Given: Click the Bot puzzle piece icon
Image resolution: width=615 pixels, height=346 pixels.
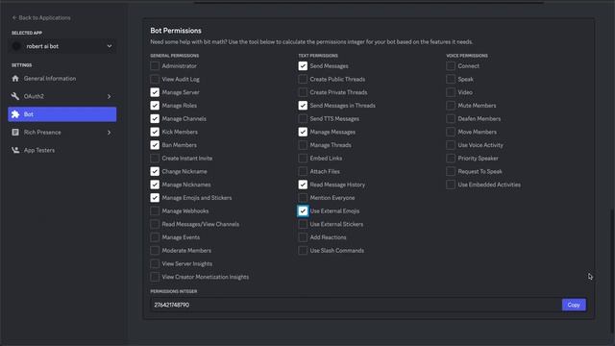Looking at the screenshot, I should 15,114.
